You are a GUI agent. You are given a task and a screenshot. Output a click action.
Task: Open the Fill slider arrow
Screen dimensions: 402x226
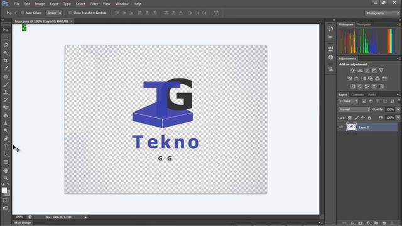click(398, 118)
